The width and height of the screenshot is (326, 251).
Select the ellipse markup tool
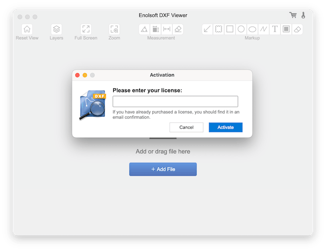[x=252, y=29]
